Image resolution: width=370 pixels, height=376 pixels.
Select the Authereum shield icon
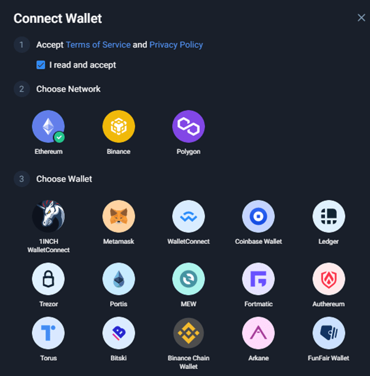329,279
